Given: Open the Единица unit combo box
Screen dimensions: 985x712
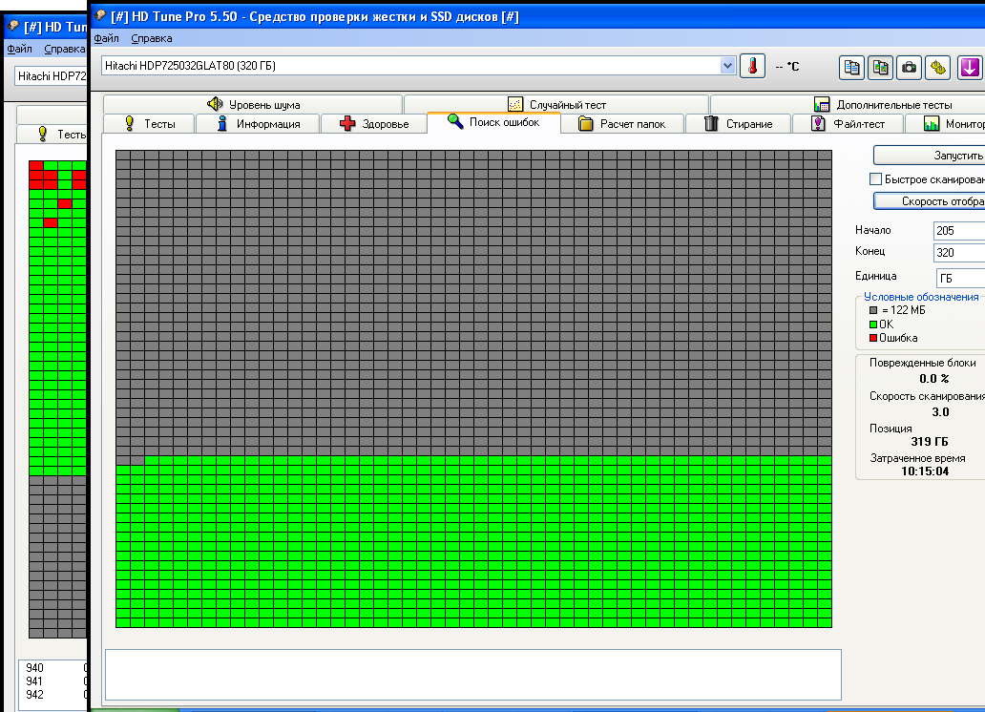Looking at the screenshot, I should click(958, 278).
